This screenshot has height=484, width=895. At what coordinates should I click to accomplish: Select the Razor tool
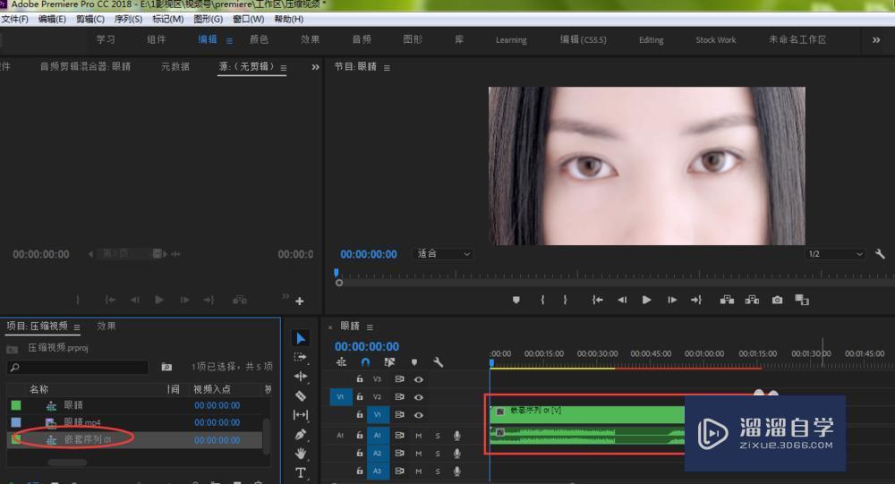[x=301, y=395]
